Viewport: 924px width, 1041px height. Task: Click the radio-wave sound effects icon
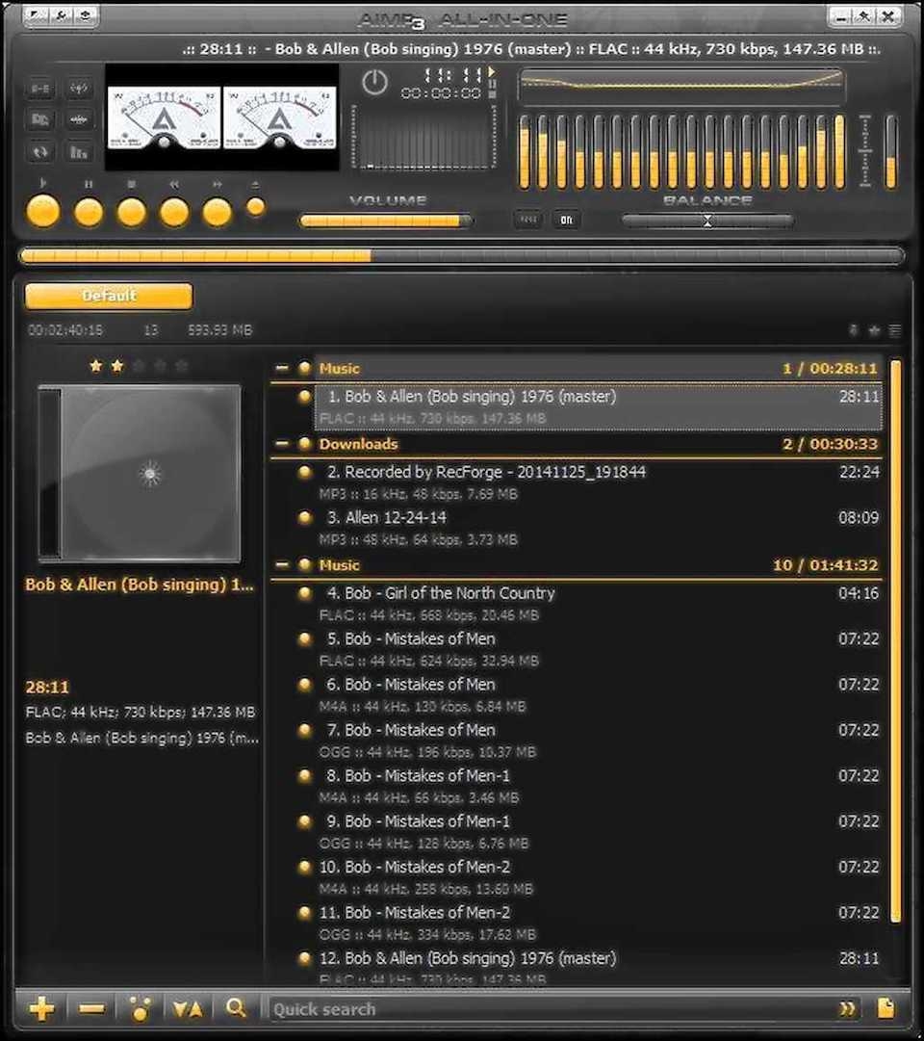[x=79, y=89]
